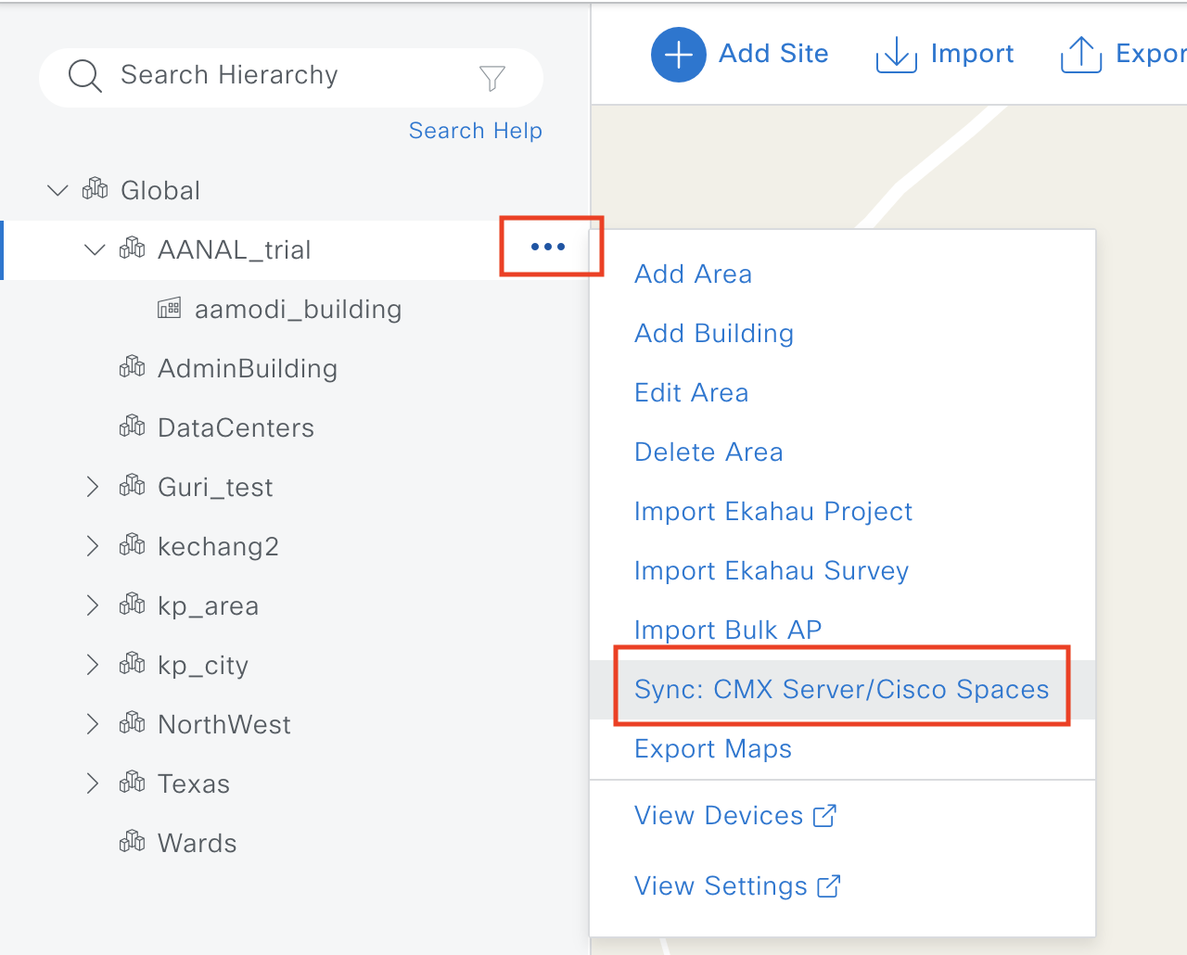1187x955 pixels.
Task: Choose Import Ekahau Project menu entry
Action: 772,512
